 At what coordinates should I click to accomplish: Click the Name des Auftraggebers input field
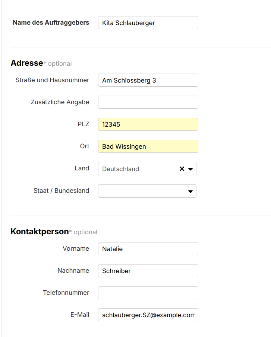point(148,22)
